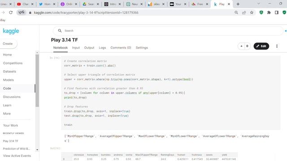287x161 pixels.
Task: Click the share page icon in the address bar
Action: tap(244, 13)
